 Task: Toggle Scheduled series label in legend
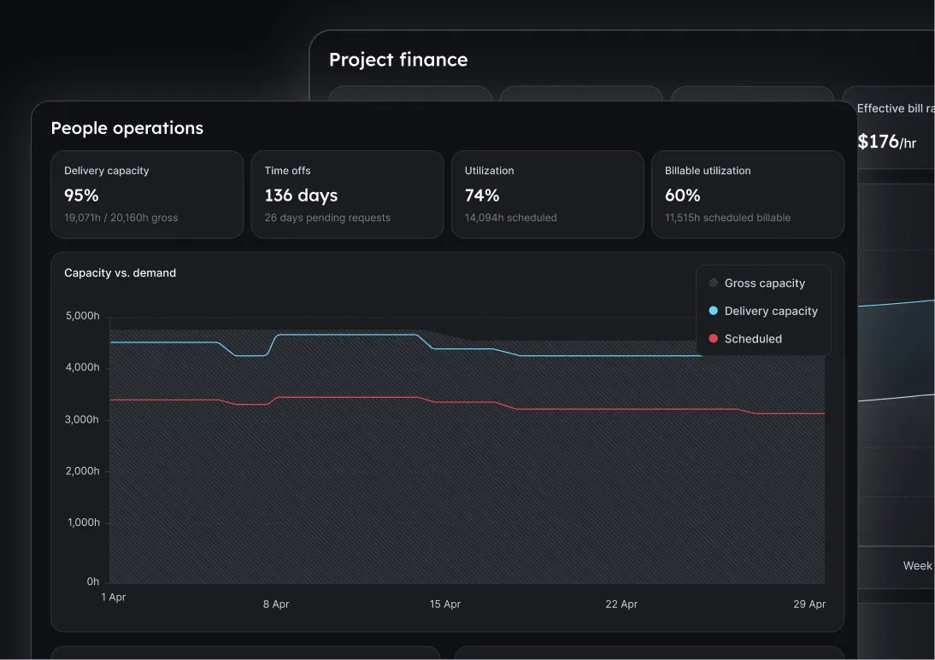pos(753,338)
